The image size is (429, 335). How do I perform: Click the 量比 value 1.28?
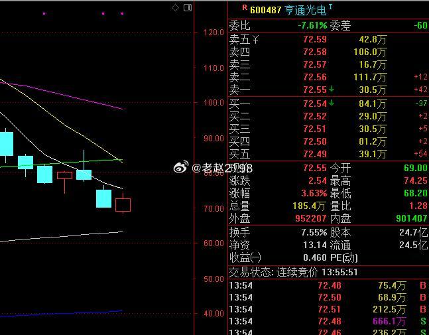418,206
